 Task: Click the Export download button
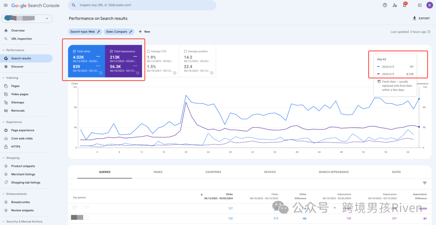(421, 19)
